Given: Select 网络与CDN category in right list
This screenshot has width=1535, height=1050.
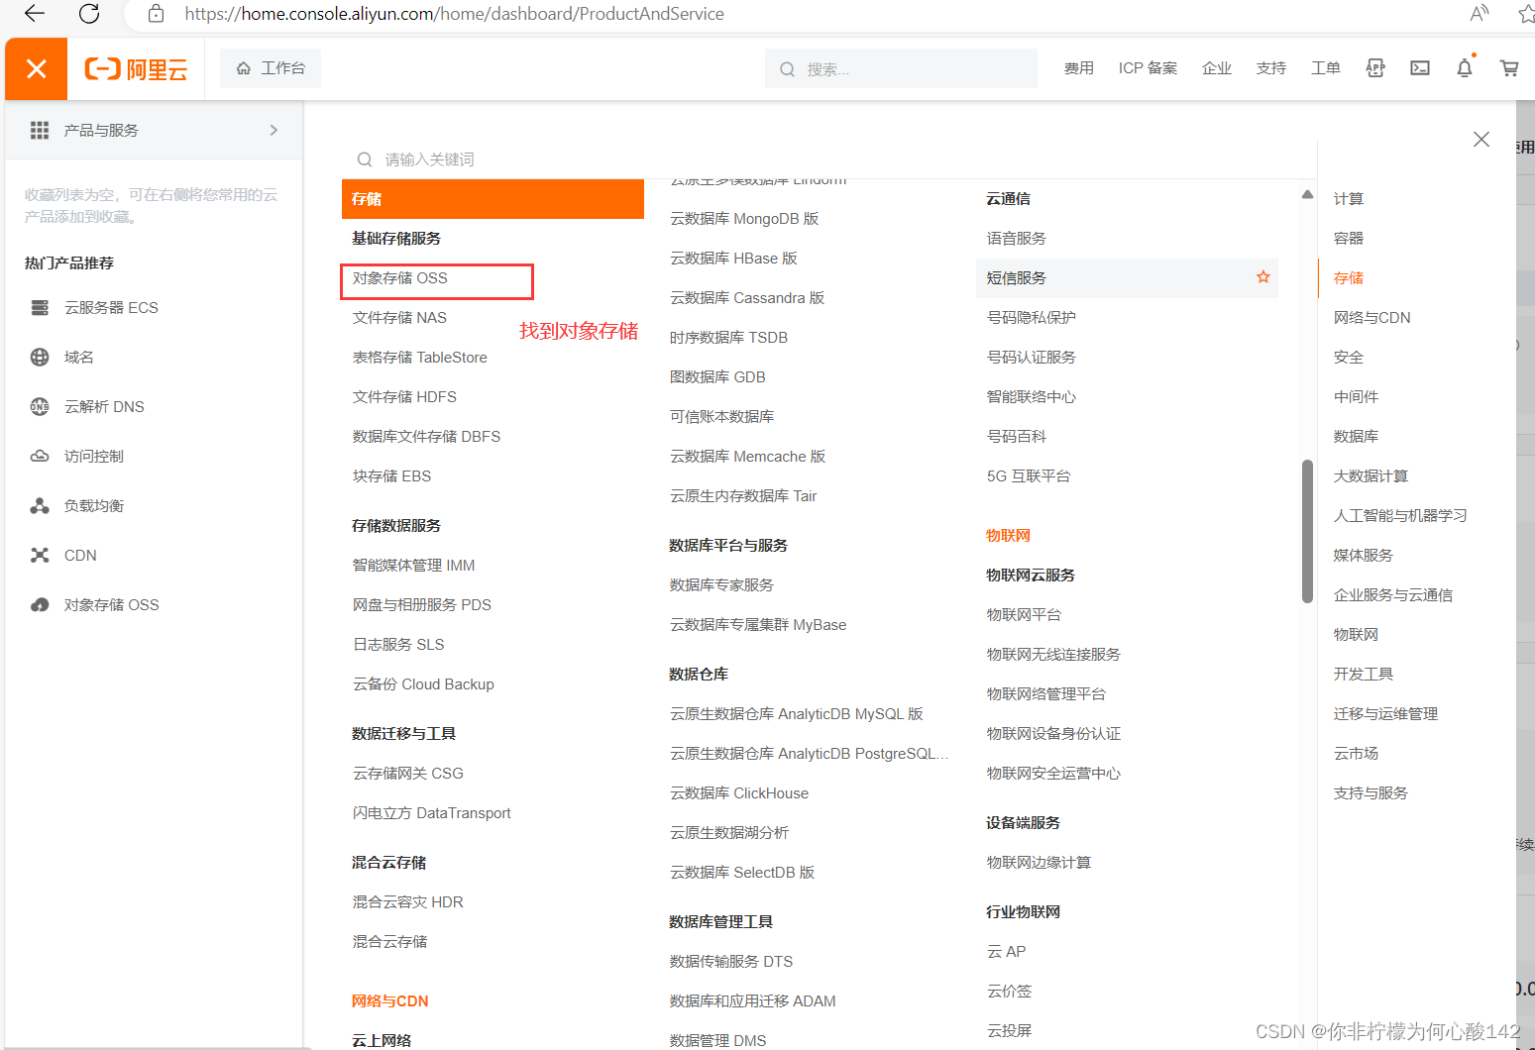Looking at the screenshot, I should [1372, 318].
